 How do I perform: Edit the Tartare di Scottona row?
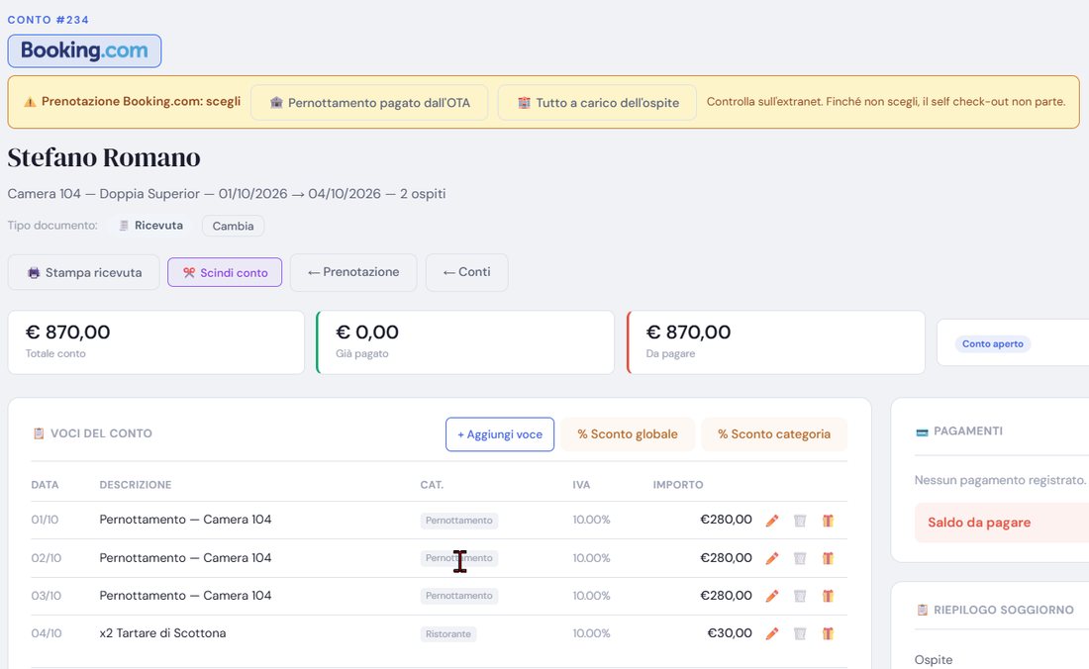(x=771, y=633)
